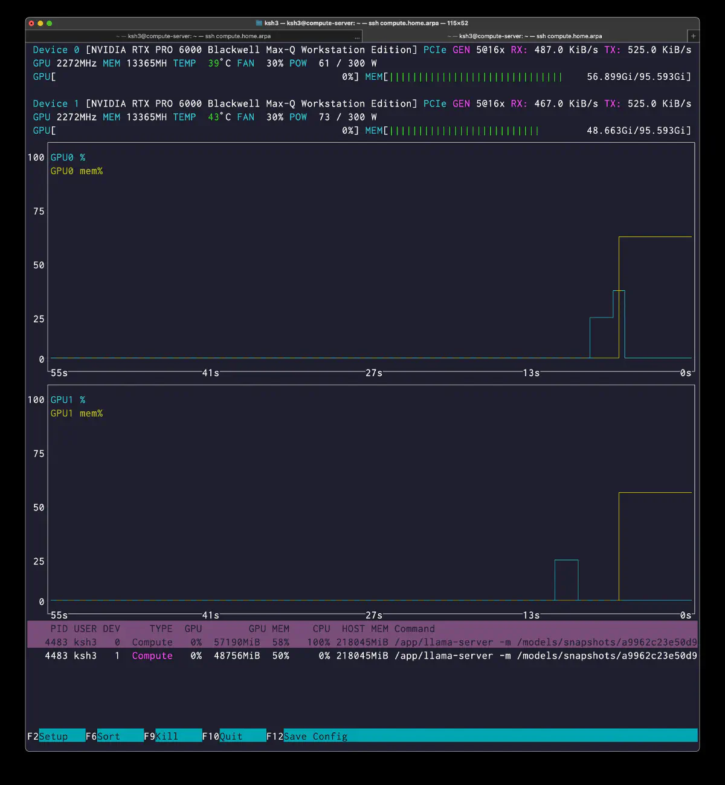Click the F10 Quit function key

pos(234,736)
